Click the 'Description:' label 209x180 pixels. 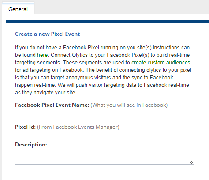click(31, 145)
